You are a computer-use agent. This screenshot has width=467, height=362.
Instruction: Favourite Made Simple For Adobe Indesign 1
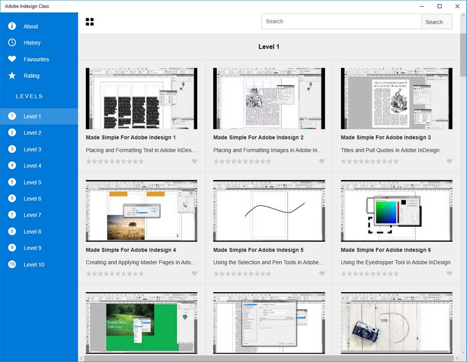(x=194, y=161)
